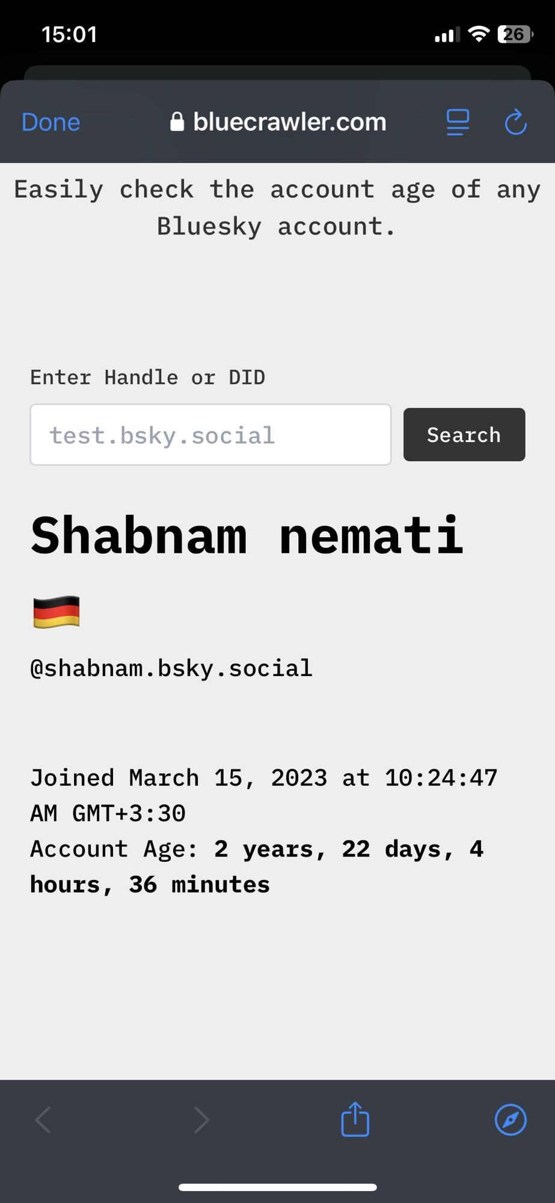Open the share sheet icon
The height and width of the screenshot is (1203, 555).
tap(355, 1119)
